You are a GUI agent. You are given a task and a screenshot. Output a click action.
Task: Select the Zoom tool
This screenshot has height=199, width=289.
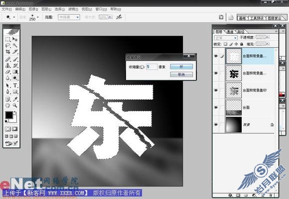click(15, 105)
